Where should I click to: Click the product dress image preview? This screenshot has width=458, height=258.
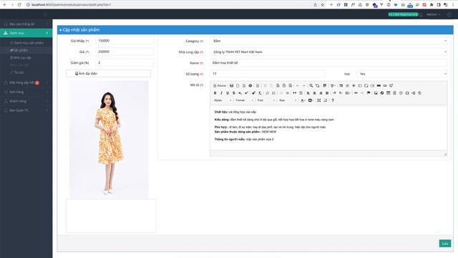click(x=109, y=140)
